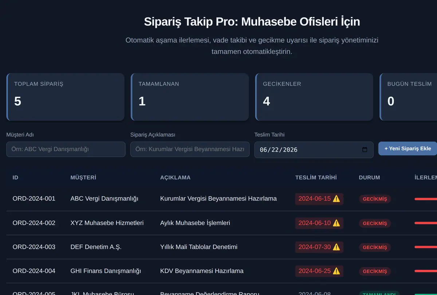The image size is (437, 295).
Task: Click order ID ORD-2024-004
Action: click(x=34, y=271)
